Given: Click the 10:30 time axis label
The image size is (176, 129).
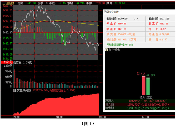Looking at the screenshot, I should tap(59, 117).
